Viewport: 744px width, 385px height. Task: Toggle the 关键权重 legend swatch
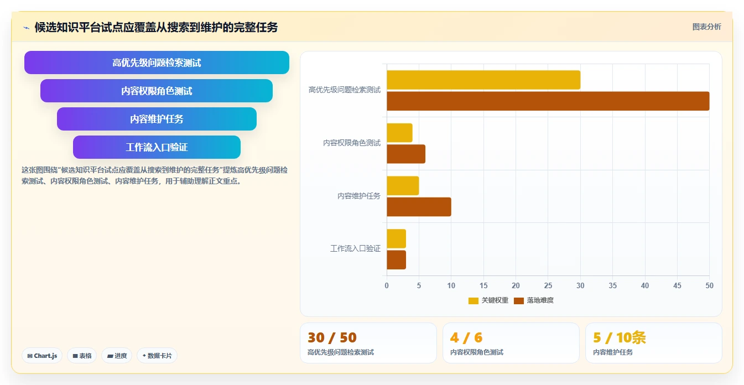click(x=474, y=300)
